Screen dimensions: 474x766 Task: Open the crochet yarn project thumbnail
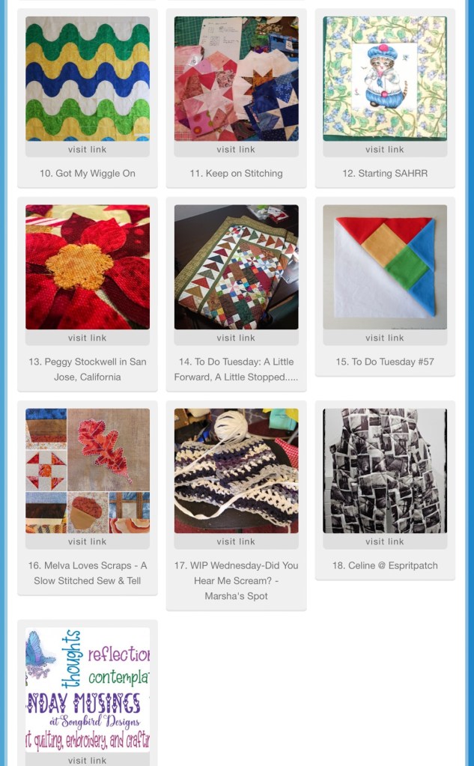[236, 470]
